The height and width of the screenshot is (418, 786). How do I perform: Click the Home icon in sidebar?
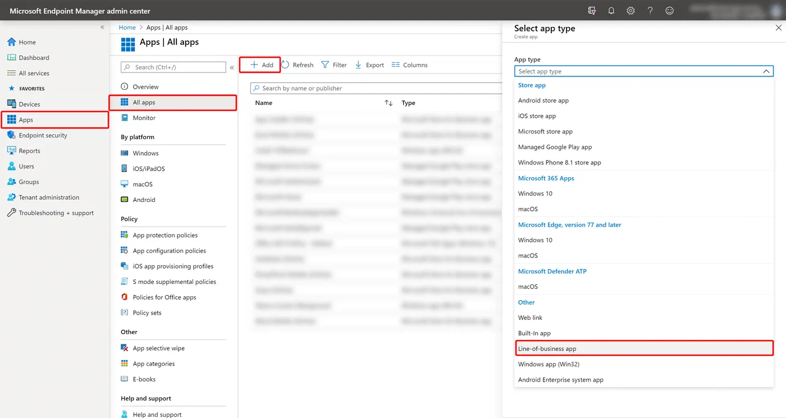[x=12, y=42]
